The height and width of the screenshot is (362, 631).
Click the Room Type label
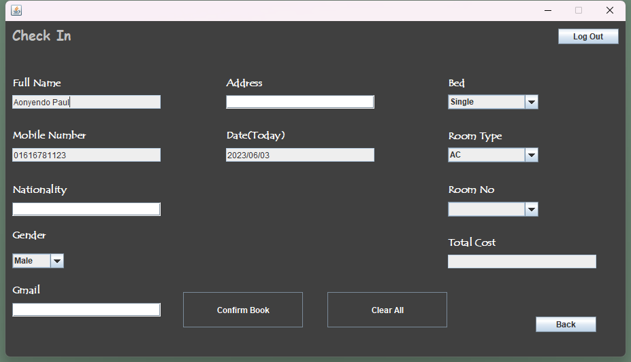pos(475,136)
